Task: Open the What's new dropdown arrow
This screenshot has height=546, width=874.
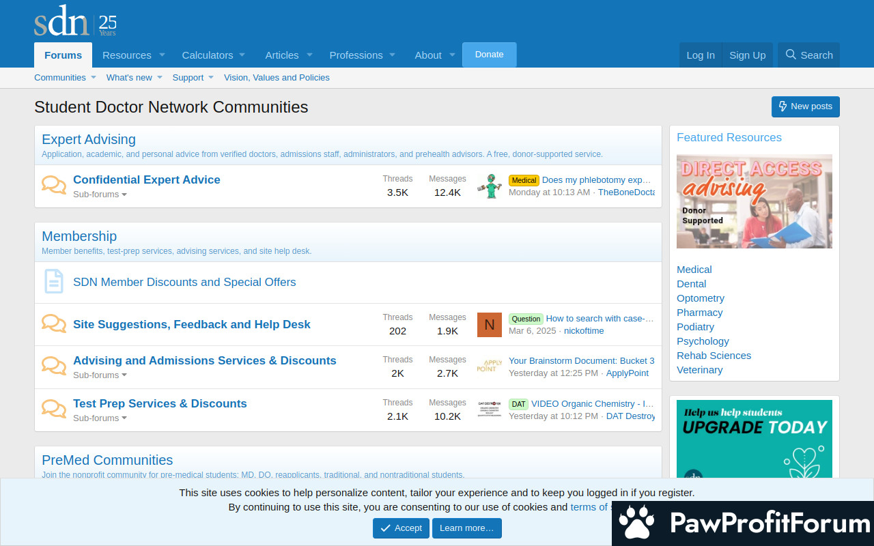Action: (x=160, y=78)
